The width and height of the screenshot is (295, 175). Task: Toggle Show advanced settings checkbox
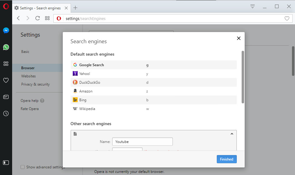coord(22,167)
